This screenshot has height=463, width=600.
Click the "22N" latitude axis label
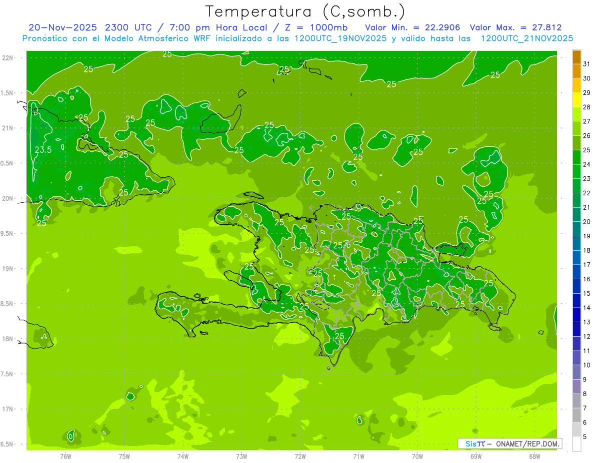click(x=7, y=57)
